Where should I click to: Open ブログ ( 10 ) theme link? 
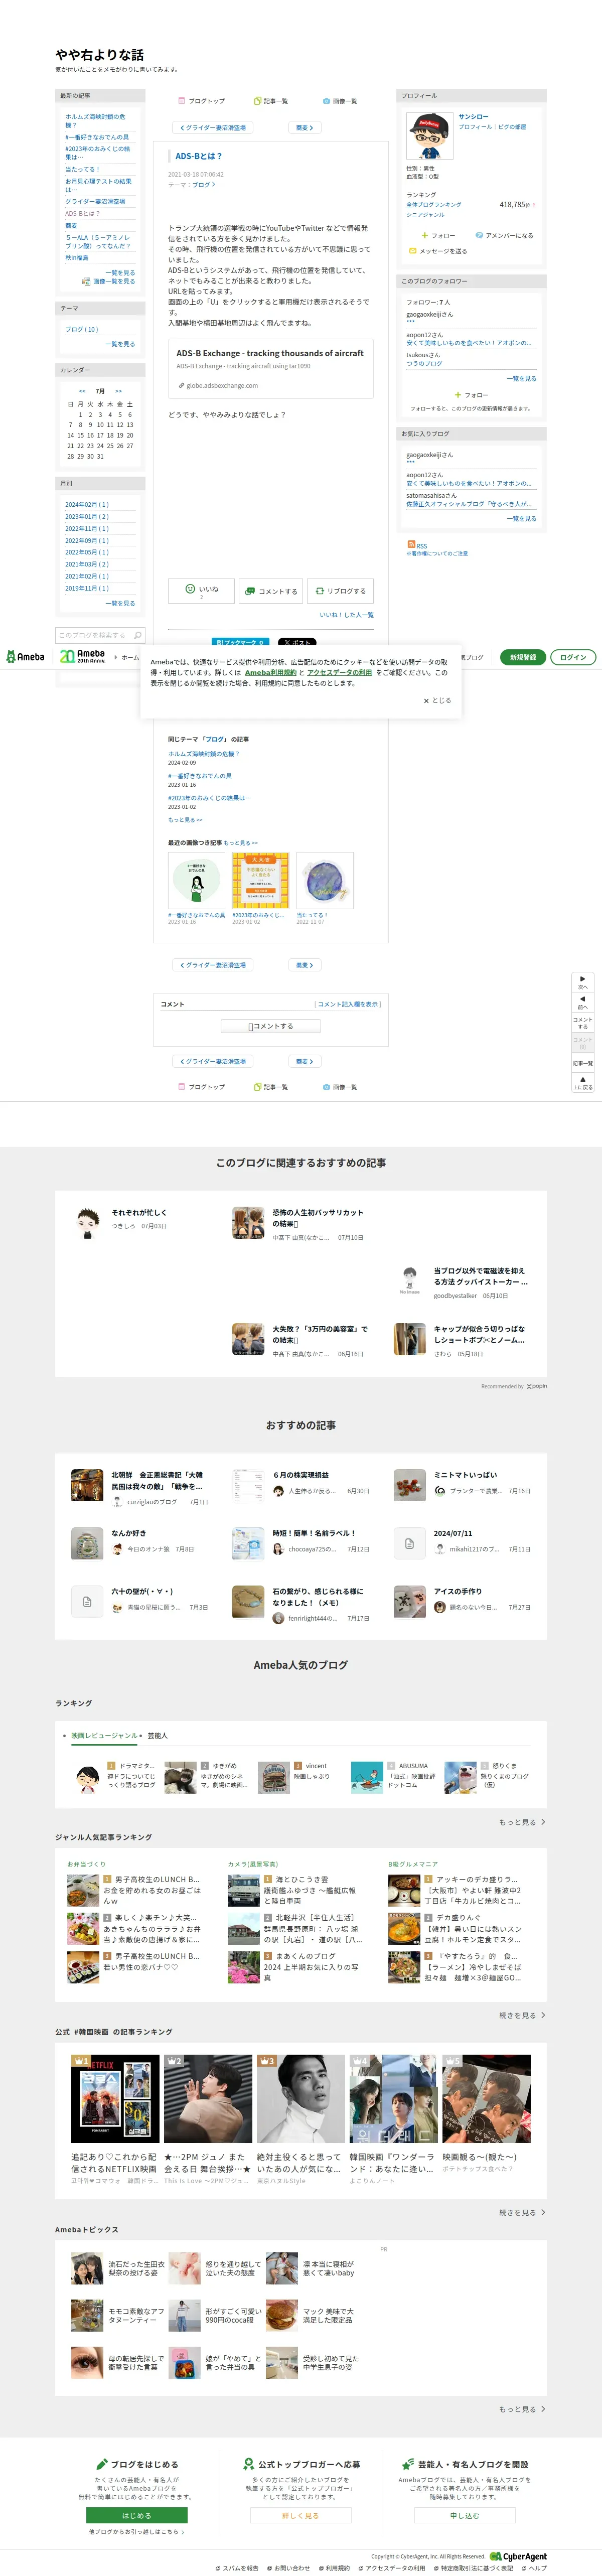[x=82, y=329]
